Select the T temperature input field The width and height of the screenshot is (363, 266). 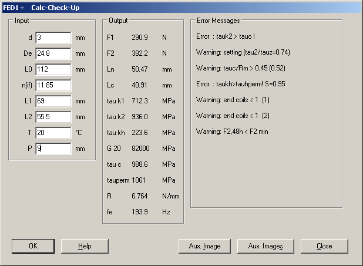53,133
